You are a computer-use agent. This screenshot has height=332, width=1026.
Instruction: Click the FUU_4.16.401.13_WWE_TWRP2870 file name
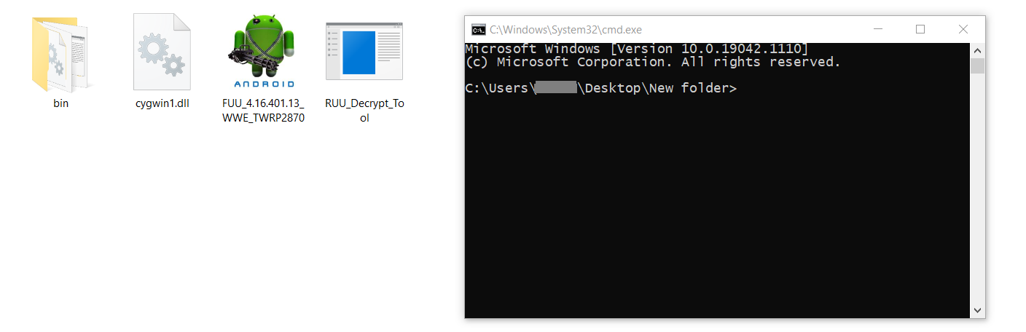point(263,110)
